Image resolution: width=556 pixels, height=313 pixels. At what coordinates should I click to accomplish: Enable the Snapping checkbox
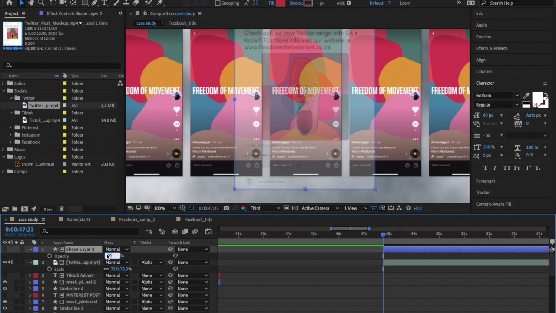click(218, 3)
